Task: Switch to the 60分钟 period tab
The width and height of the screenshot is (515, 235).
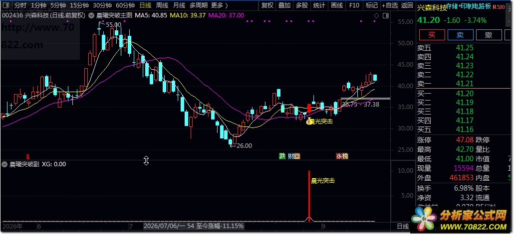Action: (125, 5)
